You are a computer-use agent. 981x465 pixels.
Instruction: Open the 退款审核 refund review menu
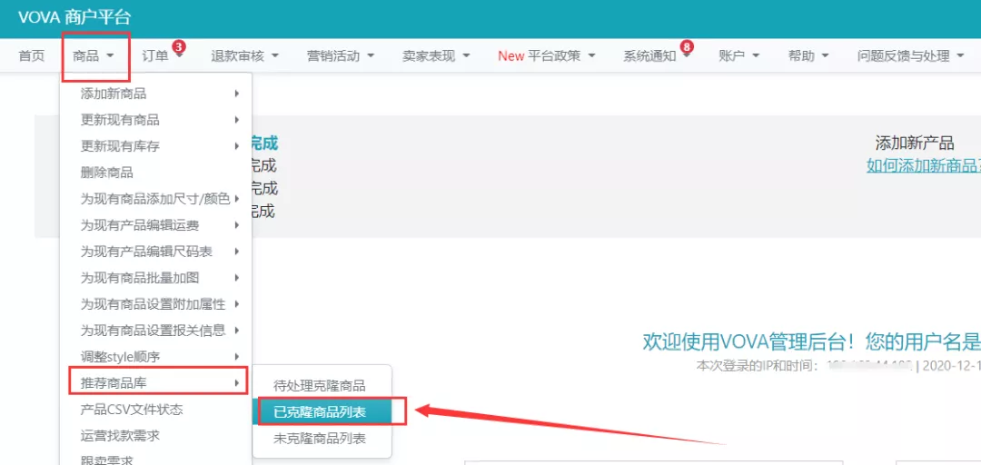tap(244, 55)
